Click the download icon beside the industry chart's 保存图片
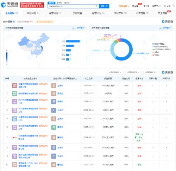This screenshot has width=176, height=171. pos(160,28)
